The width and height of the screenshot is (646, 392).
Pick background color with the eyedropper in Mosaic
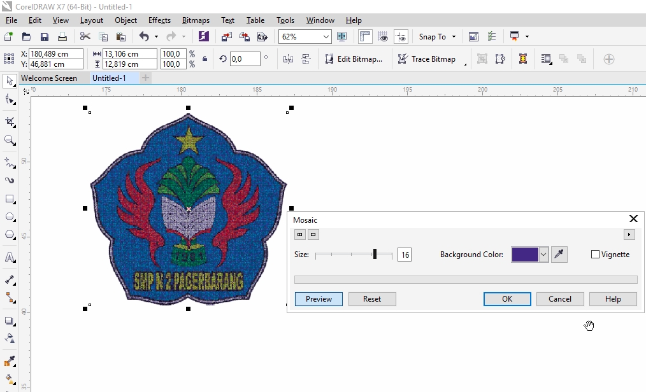[559, 255]
